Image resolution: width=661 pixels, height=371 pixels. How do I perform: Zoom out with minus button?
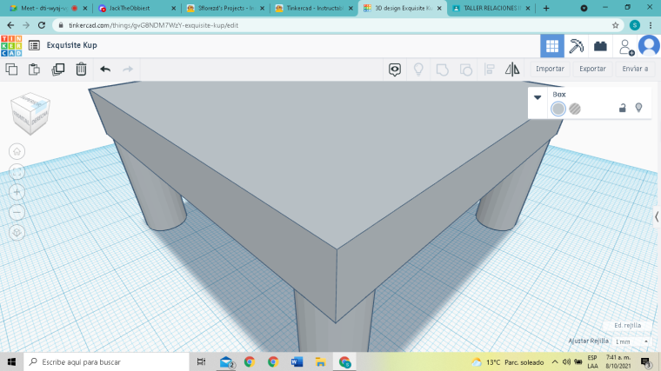pos(17,212)
